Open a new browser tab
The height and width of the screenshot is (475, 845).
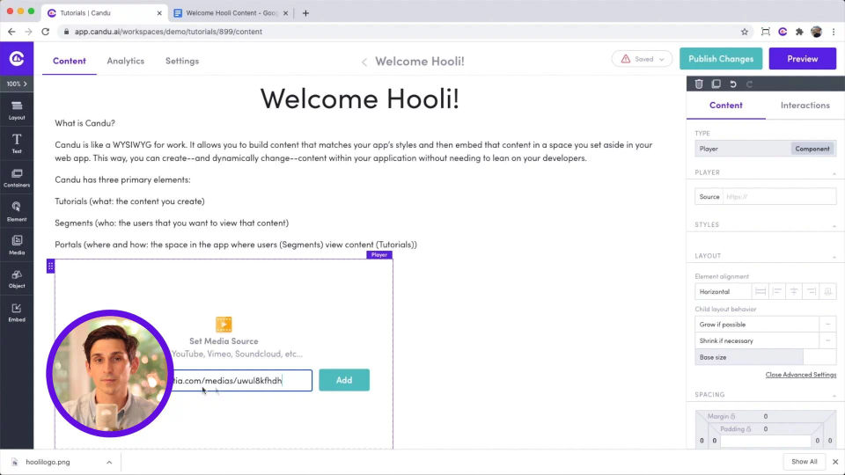[x=305, y=13]
